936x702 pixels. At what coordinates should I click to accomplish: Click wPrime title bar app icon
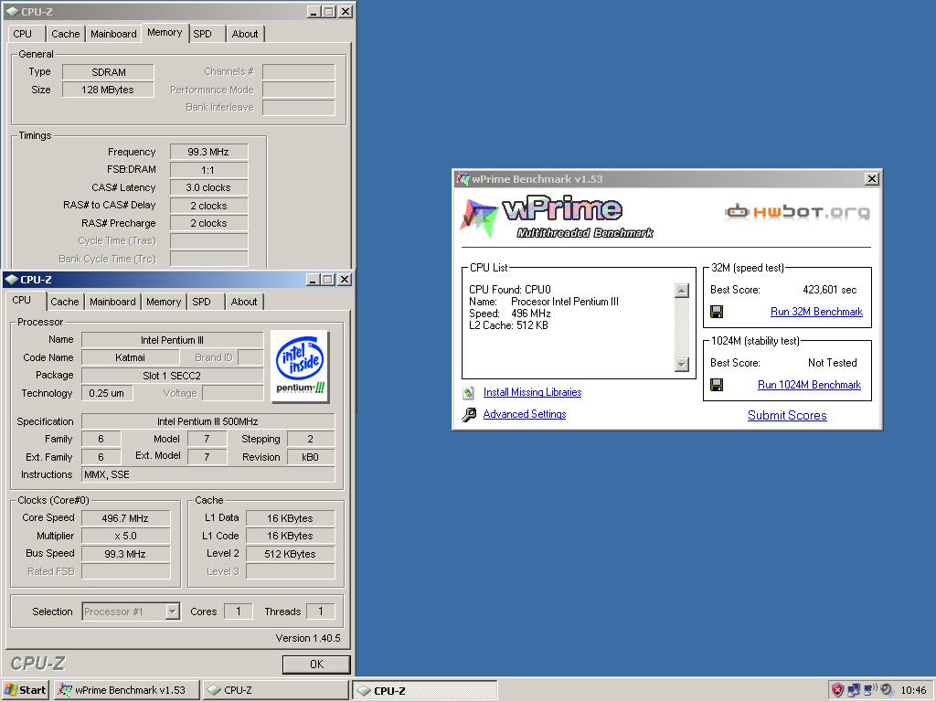463,178
